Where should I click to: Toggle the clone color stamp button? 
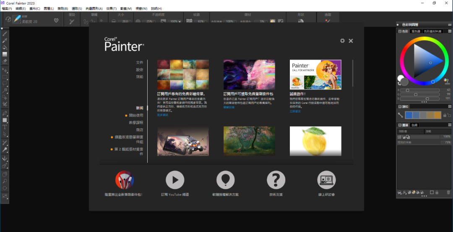[446, 81]
